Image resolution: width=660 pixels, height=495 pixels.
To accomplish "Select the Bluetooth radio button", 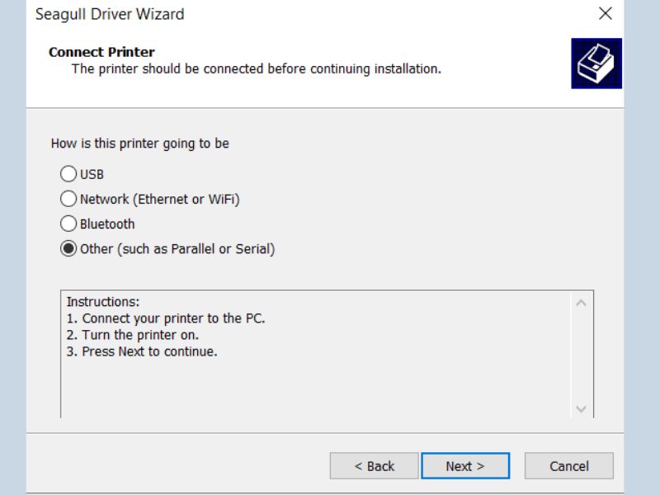I will click(68, 224).
